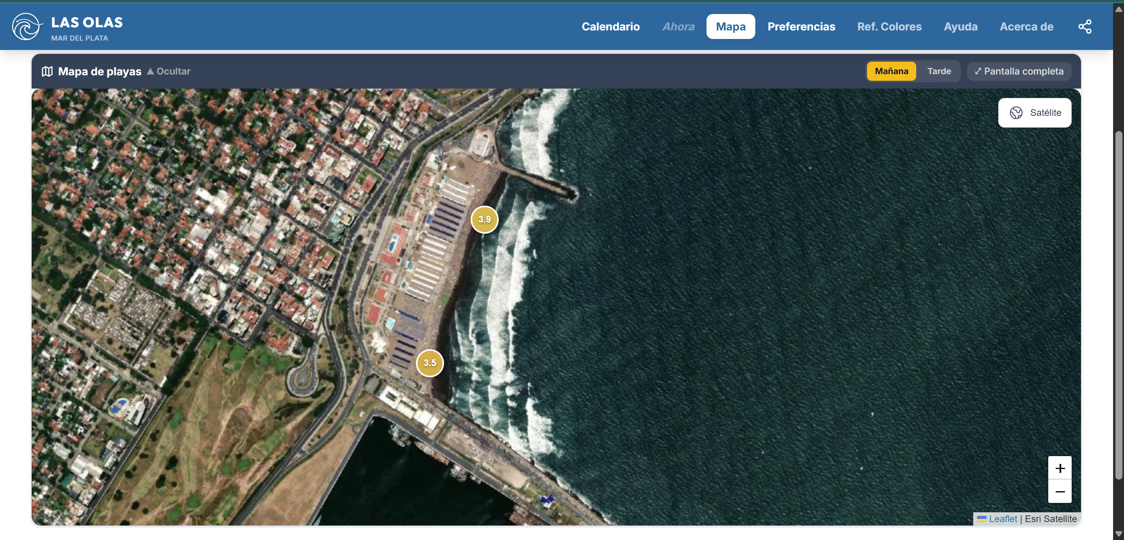Select the 3.9 beach marker
Image resolution: width=1124 pixels, height=540 pixels.
pyautogui.click(x=484, y=219)
